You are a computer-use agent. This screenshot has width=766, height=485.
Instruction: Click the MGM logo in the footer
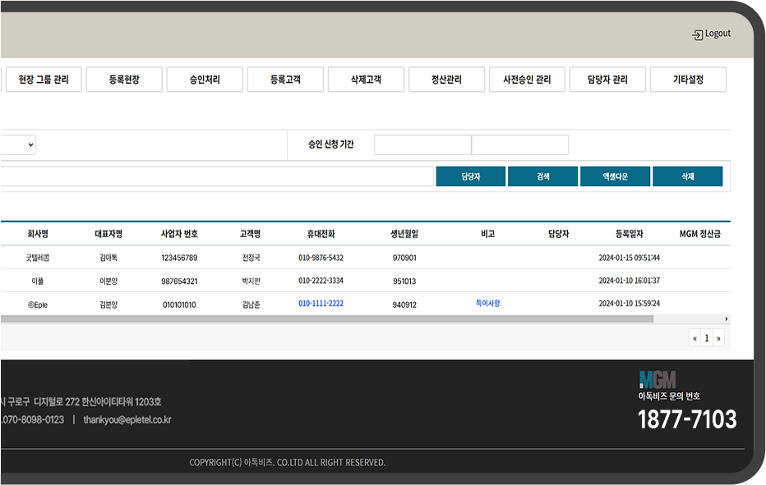(658, 379)
